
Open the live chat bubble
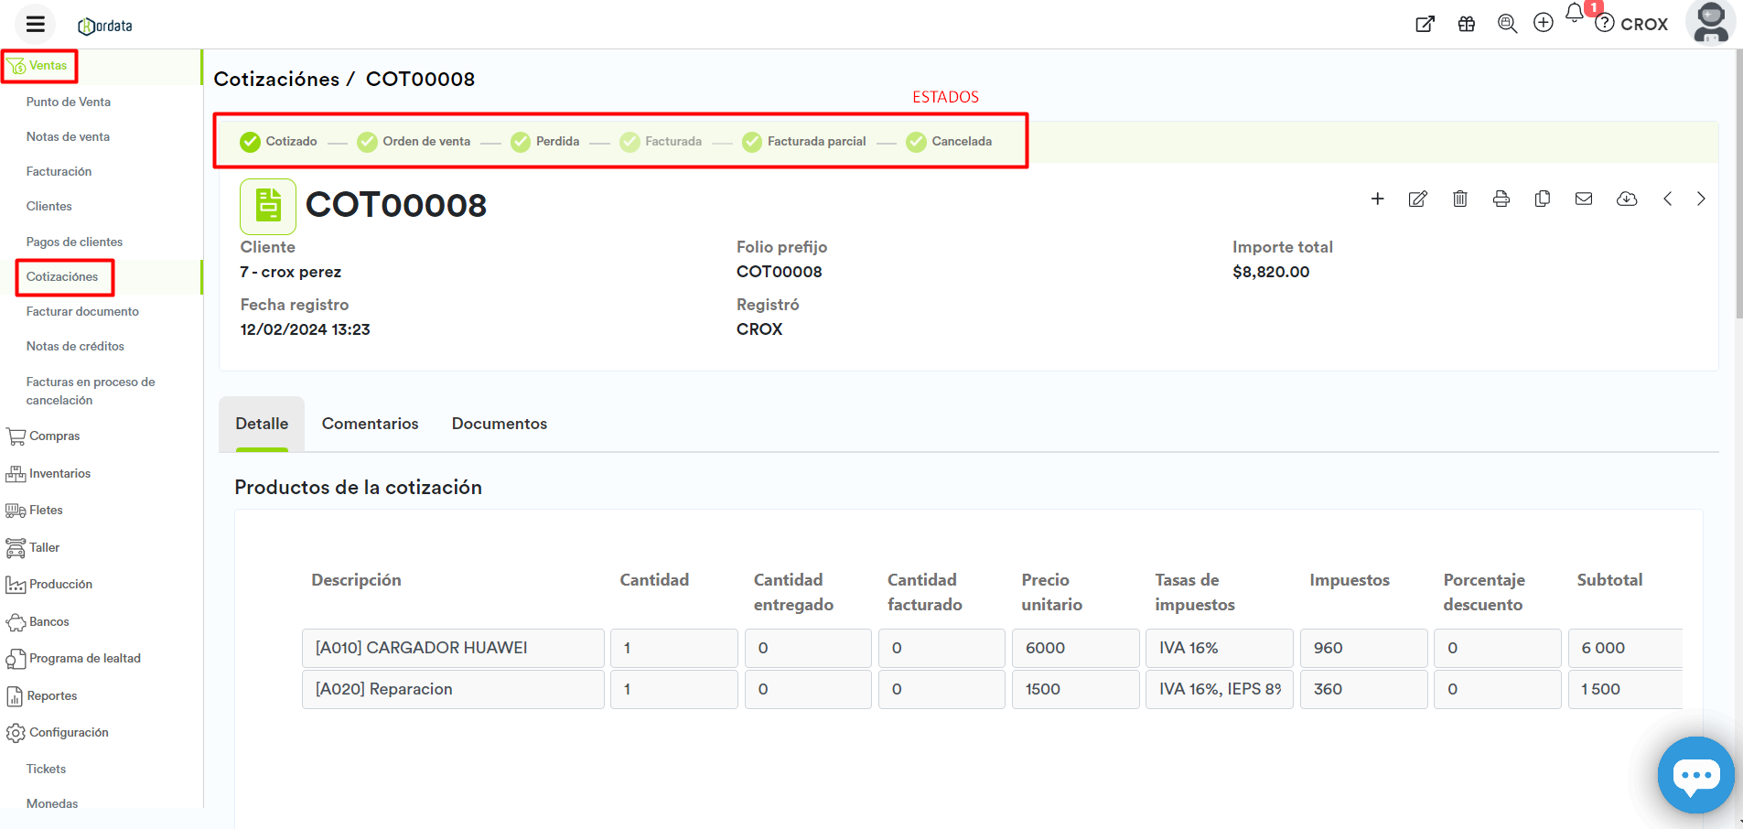pos(1695,775)
